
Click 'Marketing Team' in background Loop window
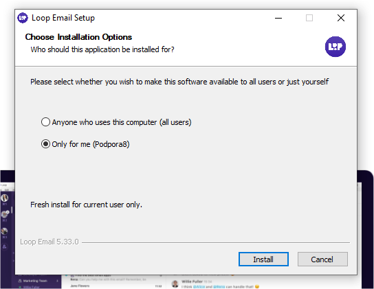[35, 281]
